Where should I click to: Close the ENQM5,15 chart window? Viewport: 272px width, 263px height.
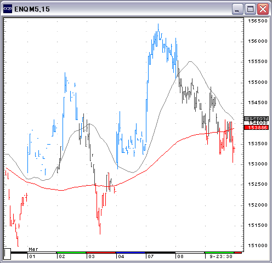click(263, 9)
